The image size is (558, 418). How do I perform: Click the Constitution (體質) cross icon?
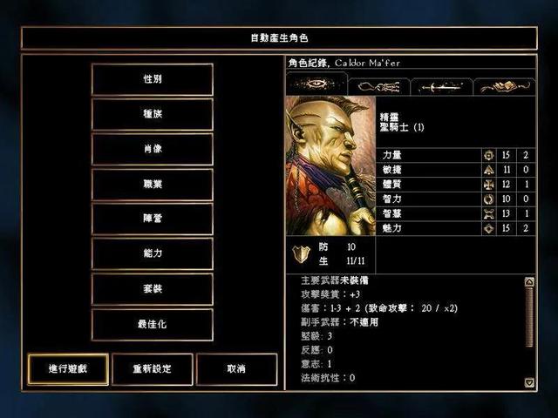point(489,185)
